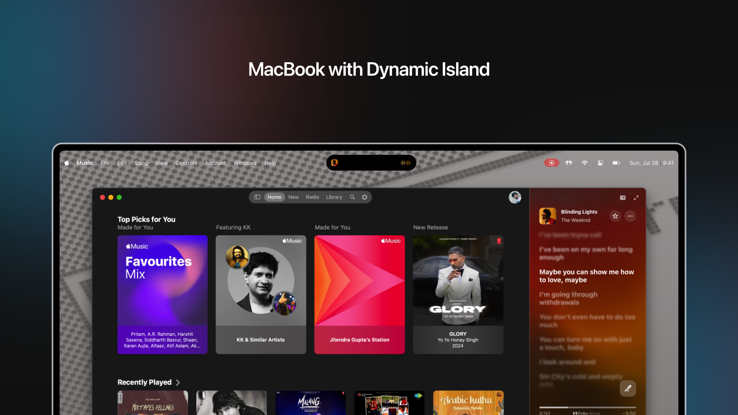Open the Controls menu
The image size is (738, 415).
coord(186,163)
